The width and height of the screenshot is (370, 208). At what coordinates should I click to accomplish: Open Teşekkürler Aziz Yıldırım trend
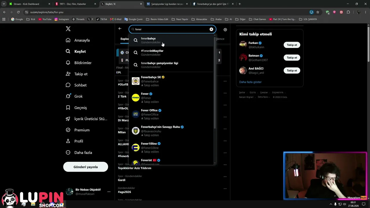click(x=134, y=168)
